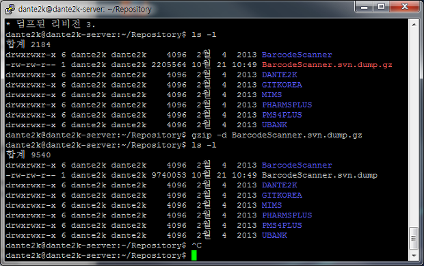The image size is (424, 266).
Task: Click the revision 3 line at the top
Action: coord(51,24)
